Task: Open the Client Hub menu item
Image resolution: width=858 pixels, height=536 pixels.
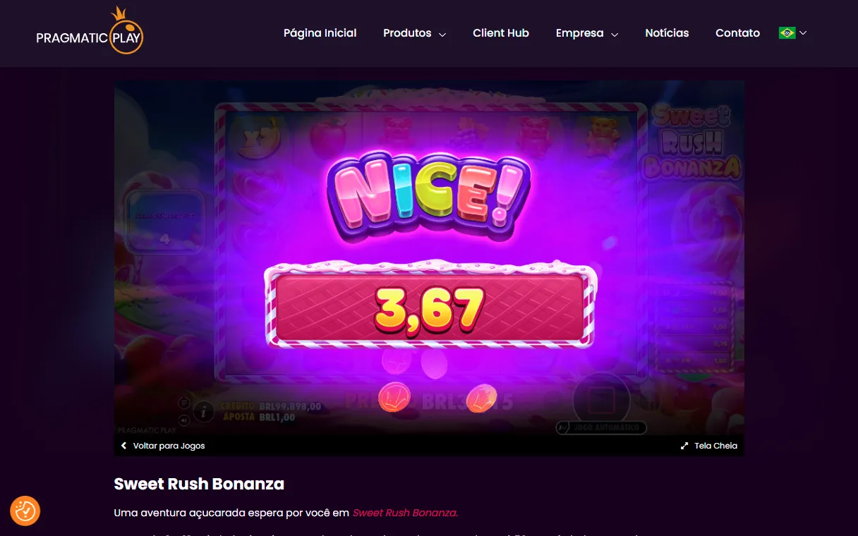Action: pyautogui.click(x=501, y=33)
